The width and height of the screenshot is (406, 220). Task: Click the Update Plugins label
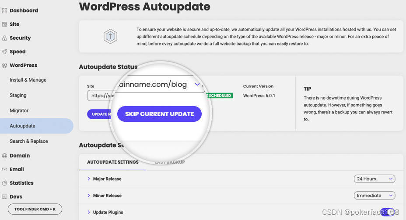108,212
